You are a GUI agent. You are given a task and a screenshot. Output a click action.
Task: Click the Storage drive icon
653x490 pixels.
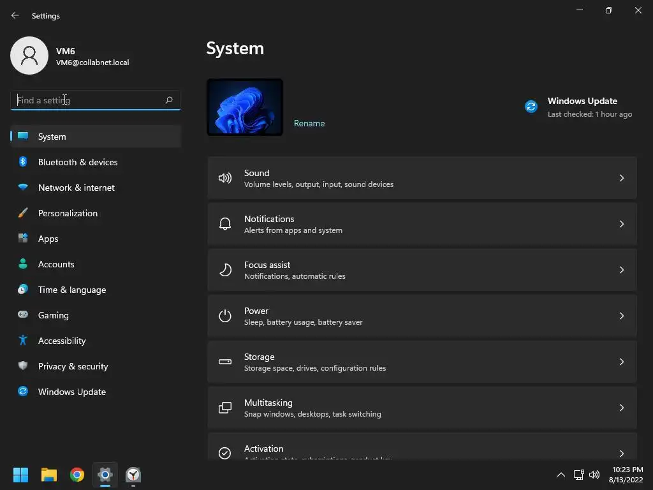pyautogui.click(x=225, y=362)
